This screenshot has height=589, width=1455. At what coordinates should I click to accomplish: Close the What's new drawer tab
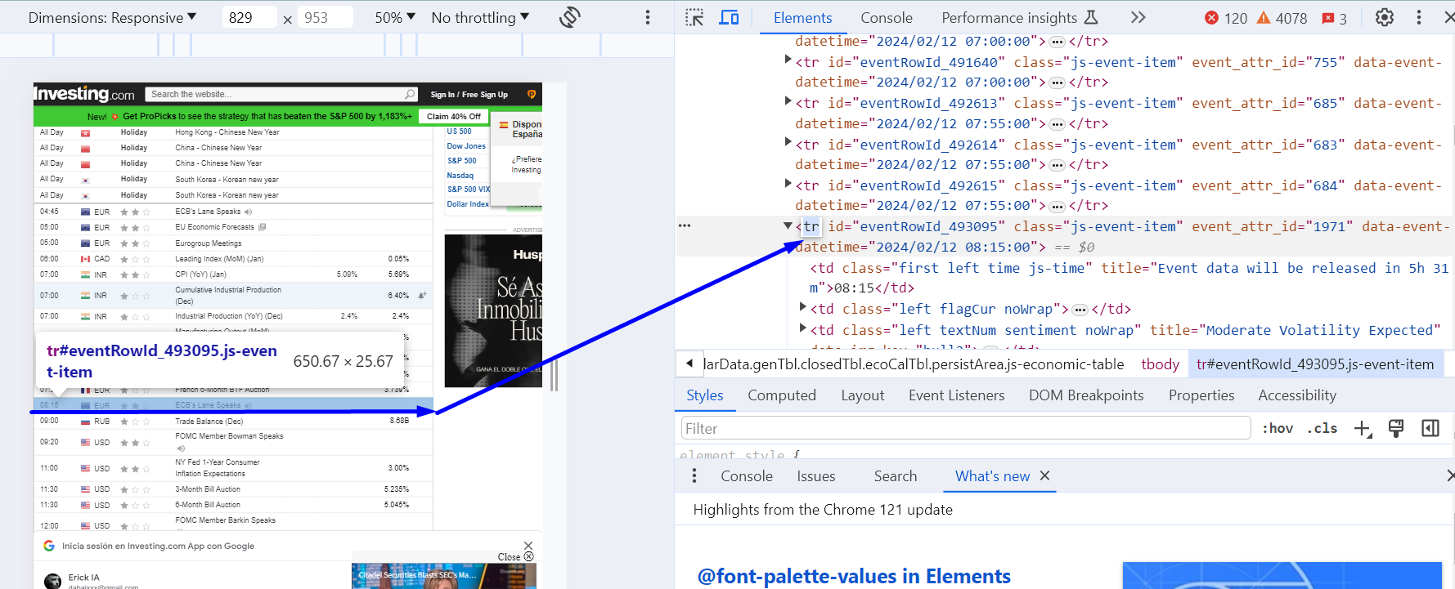click(1044, 475)
